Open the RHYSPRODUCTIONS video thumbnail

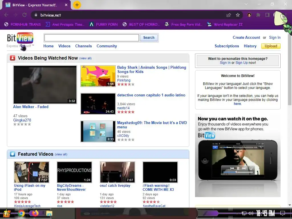tap(74, 172)
